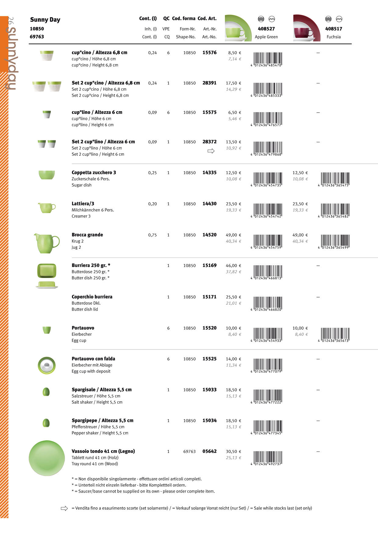378x534 pixels.
Task: Click the Lattiera/3 creamer image
Action: 47,208
